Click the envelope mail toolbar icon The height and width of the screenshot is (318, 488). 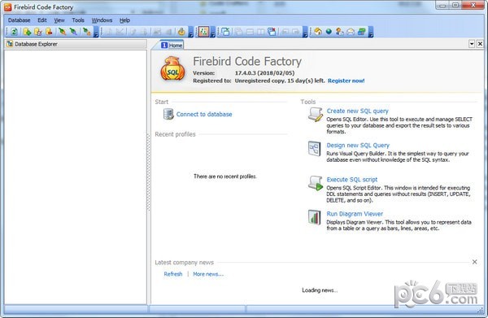pos(351,32)
